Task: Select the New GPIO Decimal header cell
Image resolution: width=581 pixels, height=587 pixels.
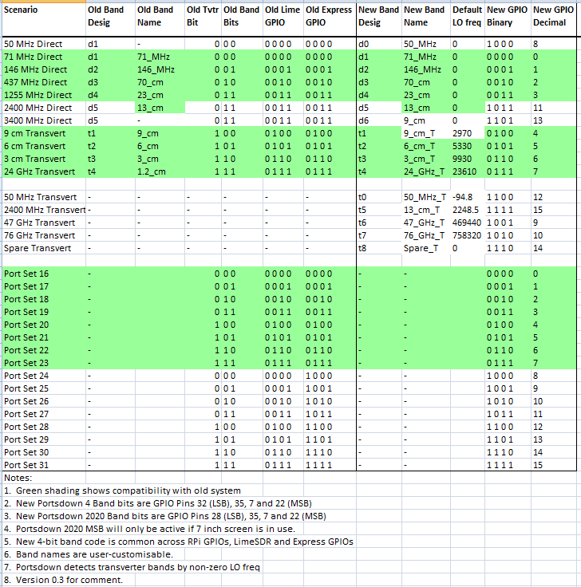Action: [x=554, y=16]
